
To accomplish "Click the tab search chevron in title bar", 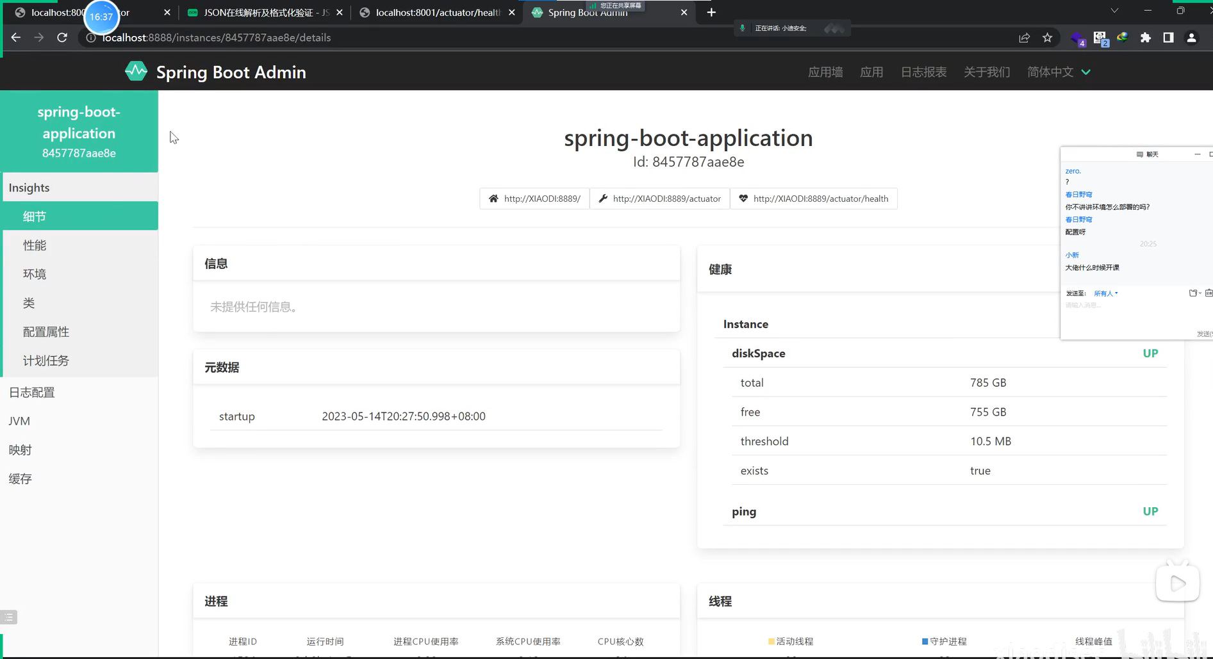I will (x=1114, y=10).
